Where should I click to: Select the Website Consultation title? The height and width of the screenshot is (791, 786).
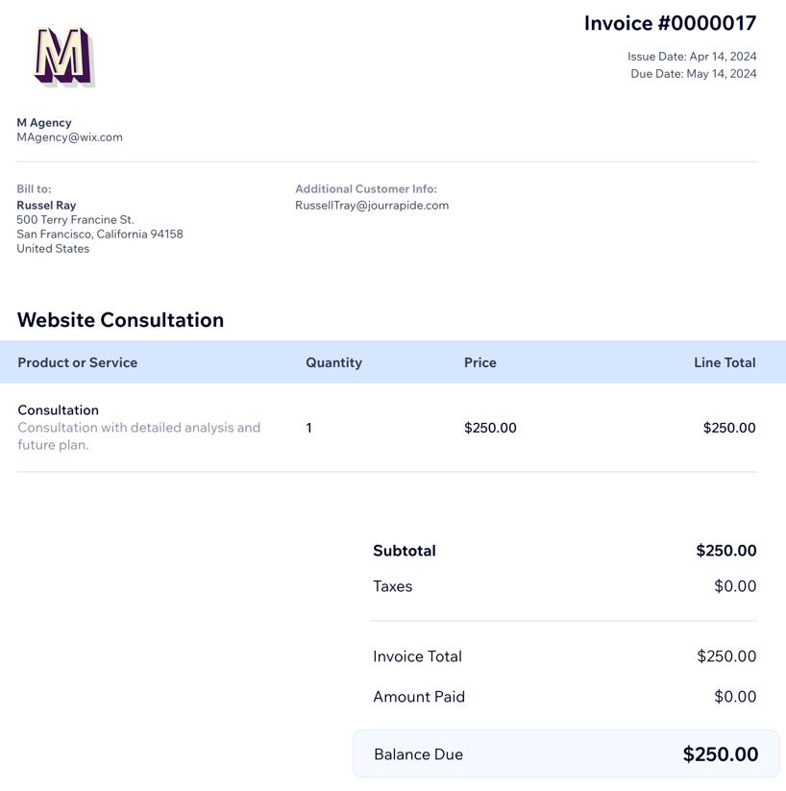pyautogui.click(x=120, y=320)
